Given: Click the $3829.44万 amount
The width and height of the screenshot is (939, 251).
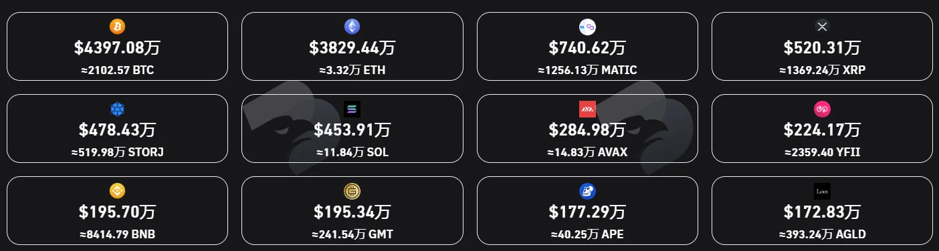Looking at the screenshot, I should [352, 48].
